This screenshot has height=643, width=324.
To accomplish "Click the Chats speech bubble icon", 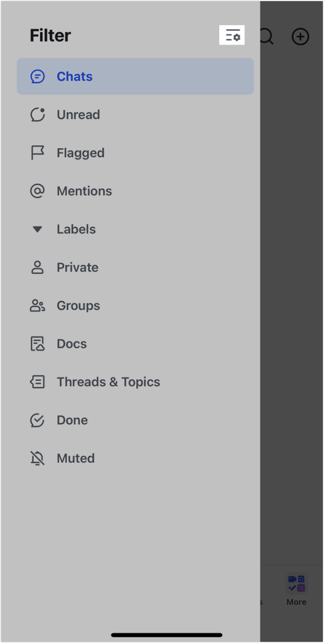I will pyautogui.click(x=37, y=76).
